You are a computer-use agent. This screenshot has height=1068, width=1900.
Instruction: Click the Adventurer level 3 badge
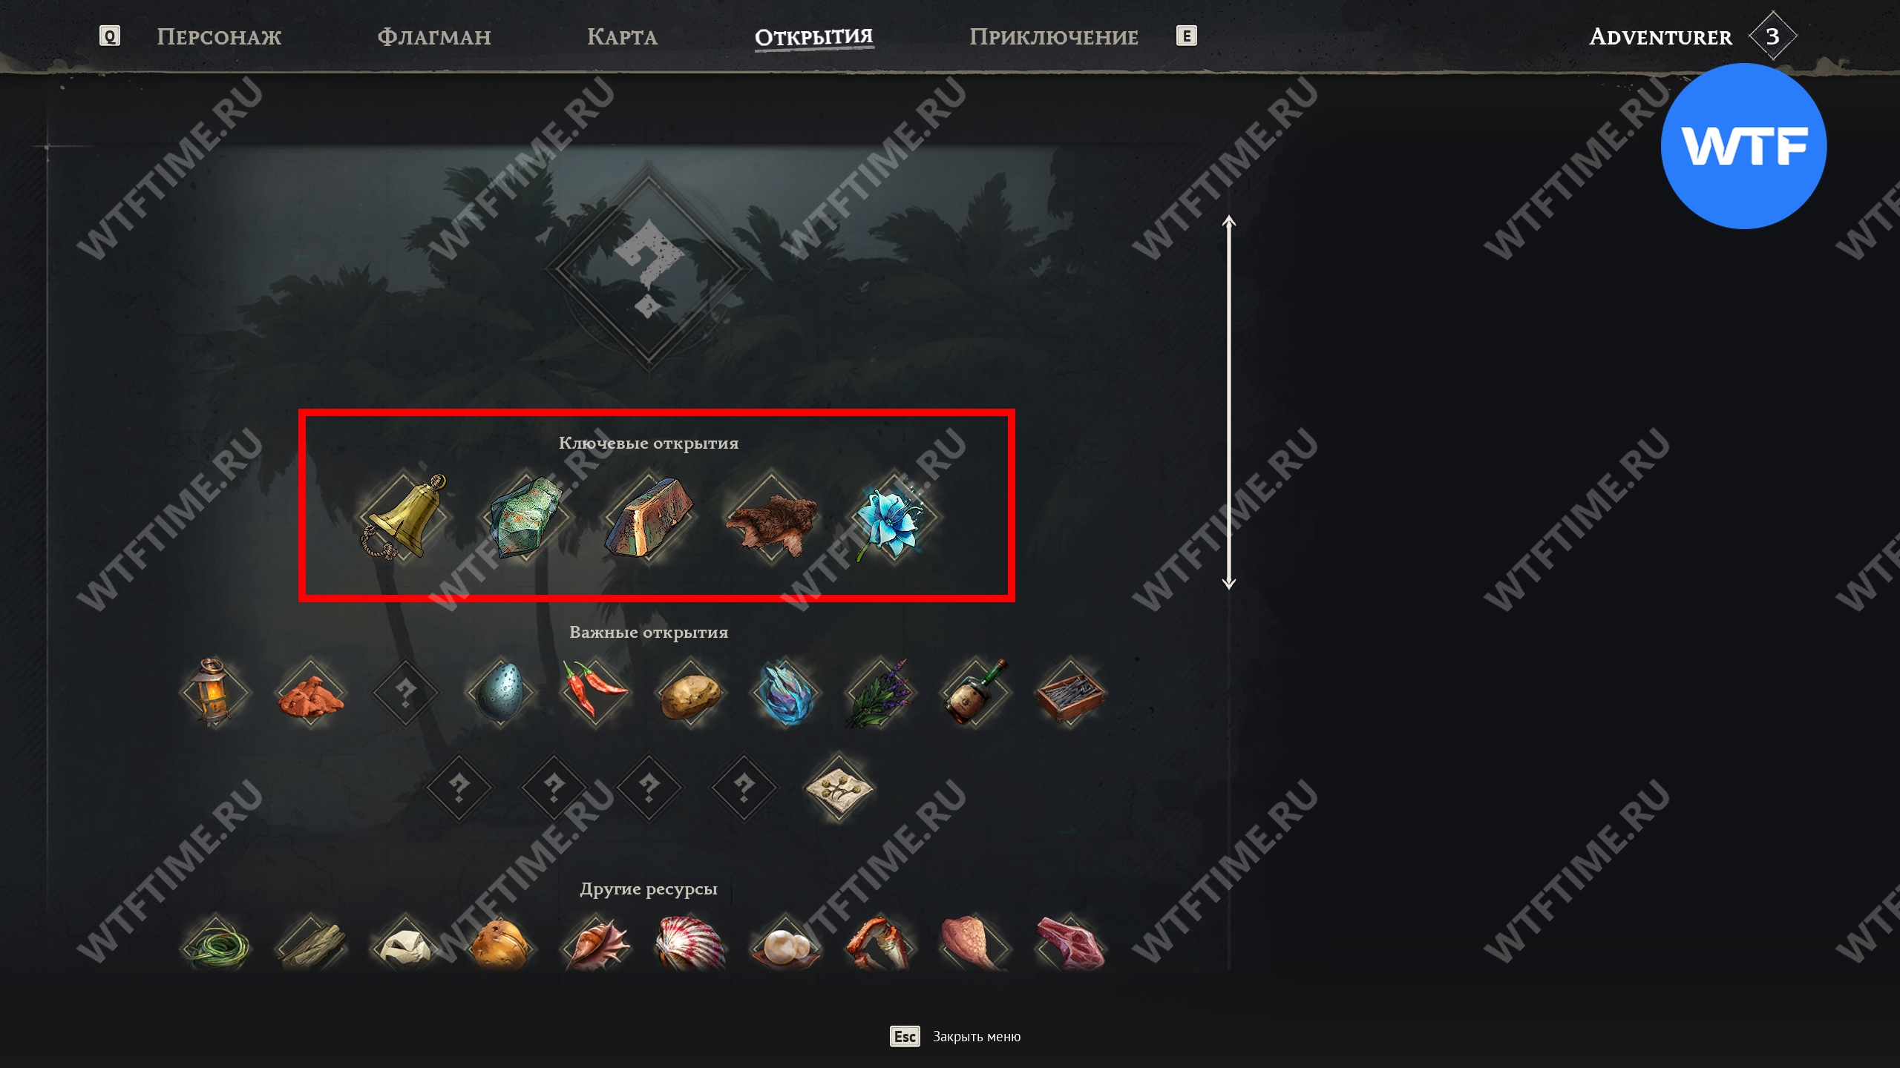[1772, 36]
